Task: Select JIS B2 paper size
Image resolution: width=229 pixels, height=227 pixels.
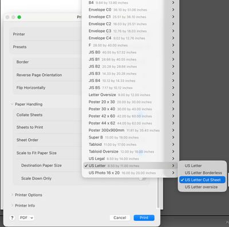Action: (x=131, y=66)
